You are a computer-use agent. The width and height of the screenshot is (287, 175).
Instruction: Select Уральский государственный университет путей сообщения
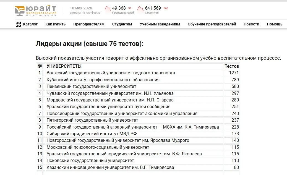coord(108,106)
